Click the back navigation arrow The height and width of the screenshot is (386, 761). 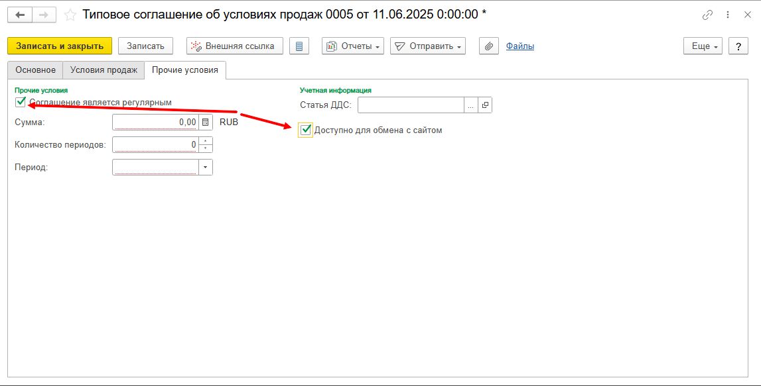click(x=21, y=15)
